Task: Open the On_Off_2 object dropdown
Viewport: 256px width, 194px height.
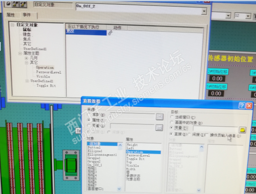Action: 204,11
